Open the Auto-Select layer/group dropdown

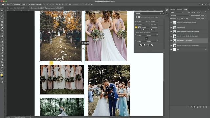(x=24, y=4)
